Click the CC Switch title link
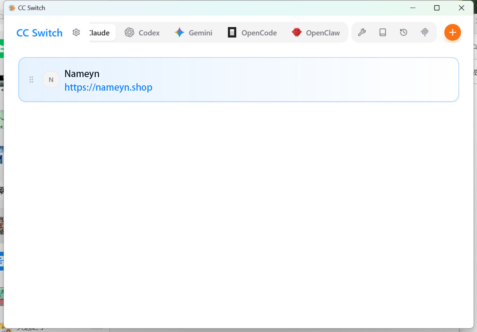The width and height of the screenshot is (477, 332). (40, 33)
